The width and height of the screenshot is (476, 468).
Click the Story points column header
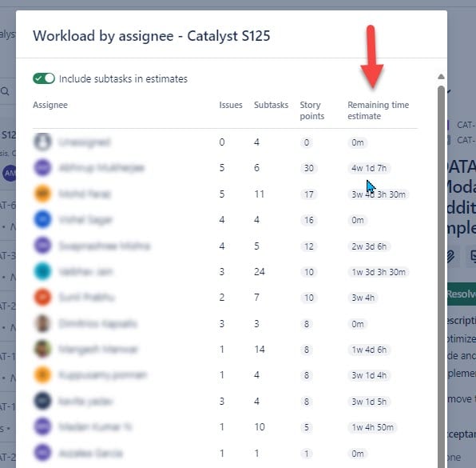[311, 110]
